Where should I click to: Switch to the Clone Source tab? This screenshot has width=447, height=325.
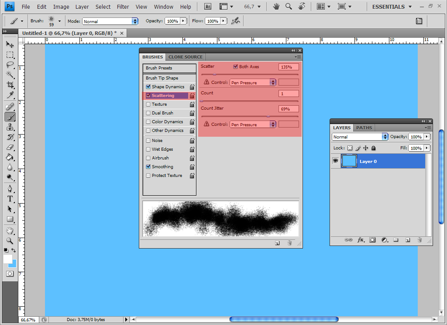185,57
